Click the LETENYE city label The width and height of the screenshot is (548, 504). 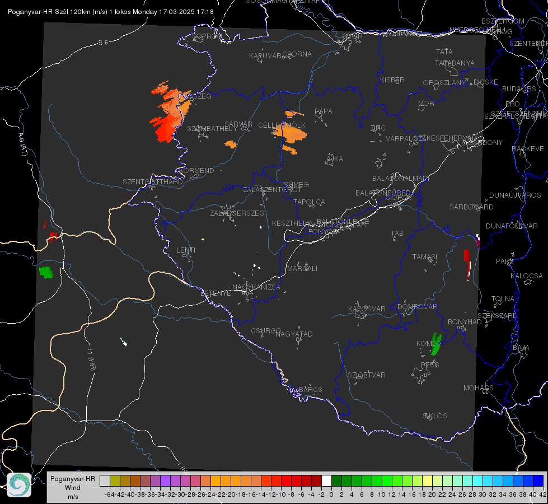[x=216, y=293]
